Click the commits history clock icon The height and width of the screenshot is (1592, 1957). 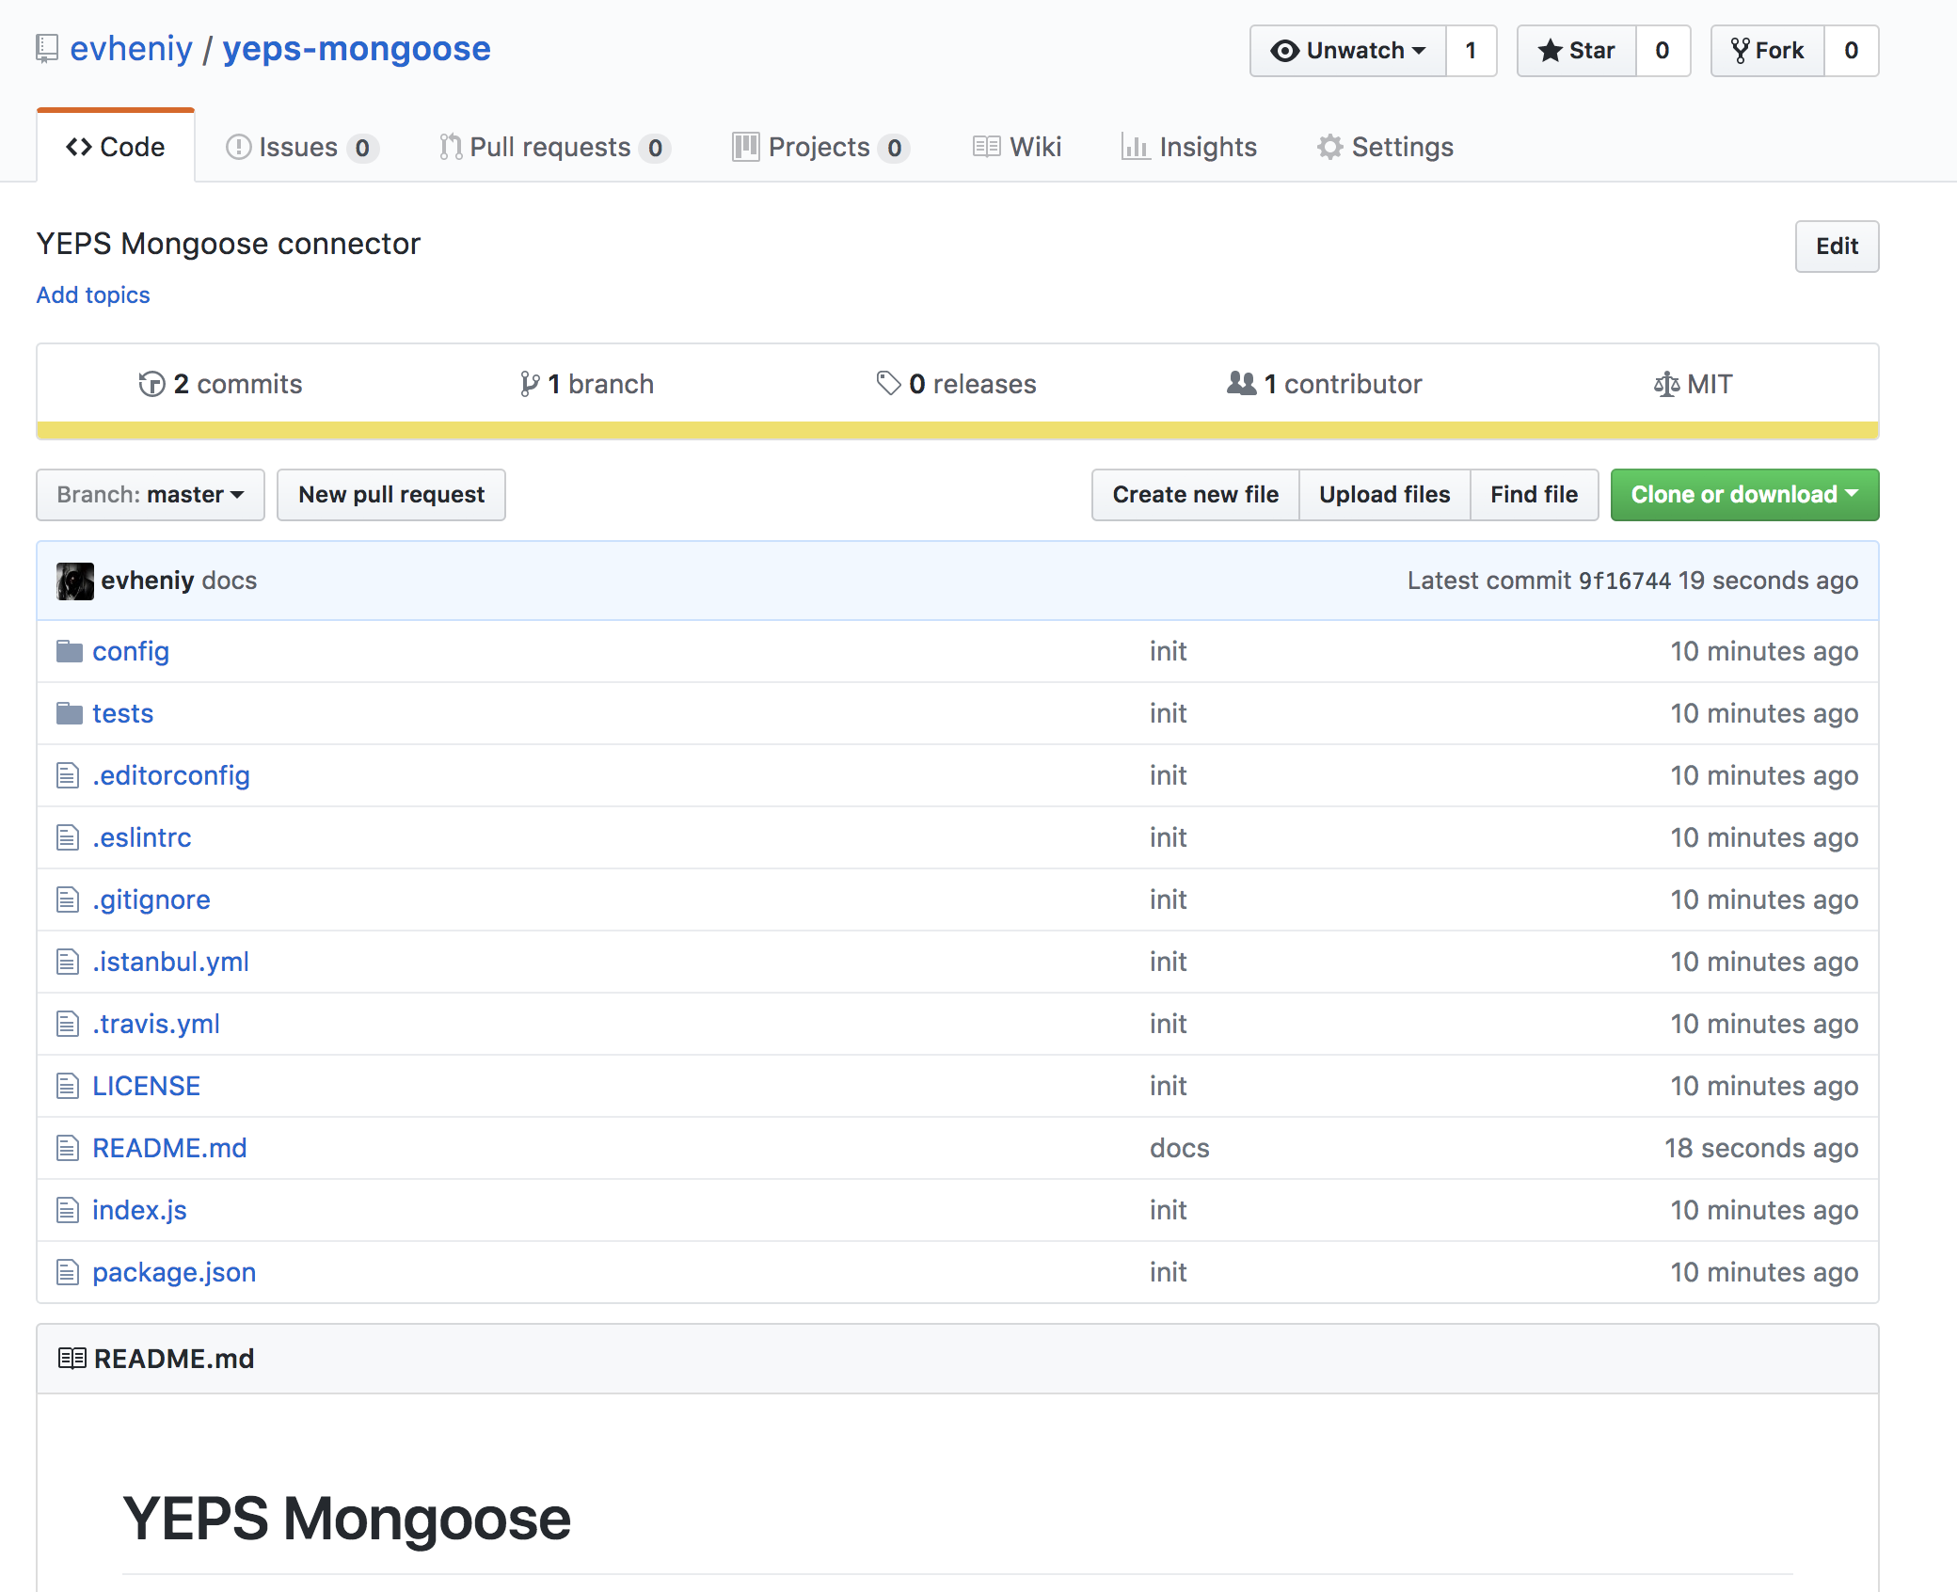coord(151,384)
